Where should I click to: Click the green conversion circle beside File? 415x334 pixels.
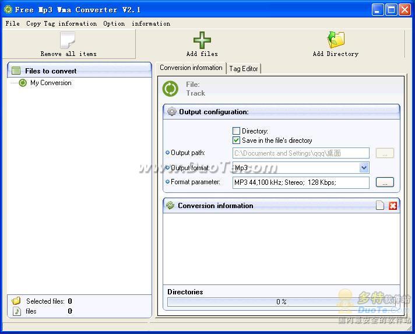[x=170, y=89]
